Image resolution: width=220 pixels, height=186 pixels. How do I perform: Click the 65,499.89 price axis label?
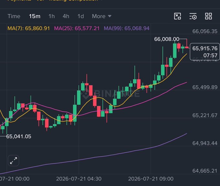205,87
